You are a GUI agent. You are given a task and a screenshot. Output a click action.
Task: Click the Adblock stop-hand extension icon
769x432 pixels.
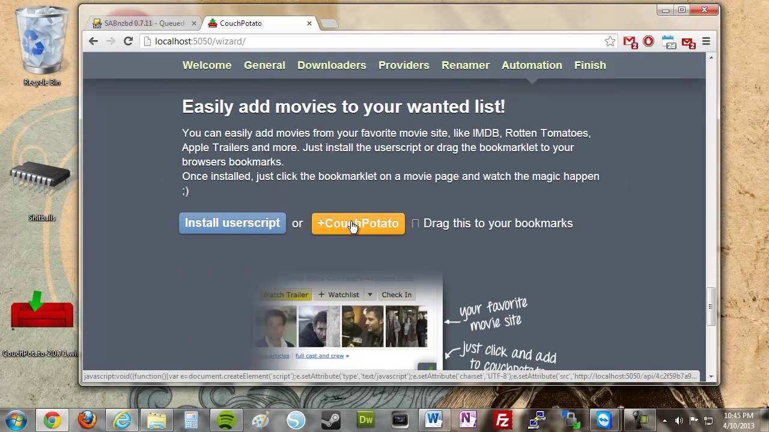click(649, 41)
